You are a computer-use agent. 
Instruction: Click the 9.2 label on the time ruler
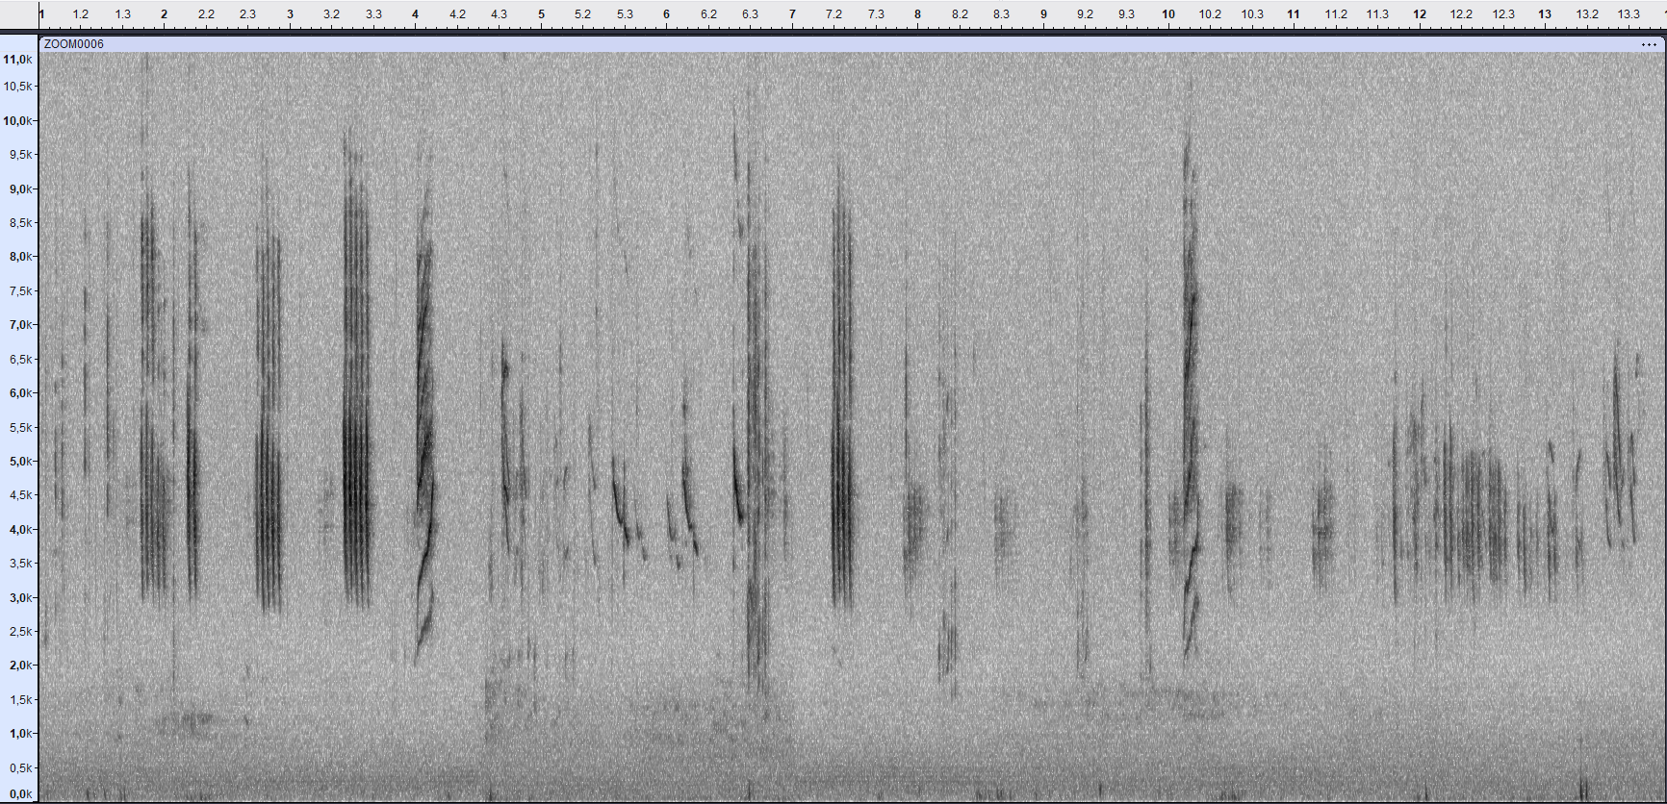[1086, 14]
